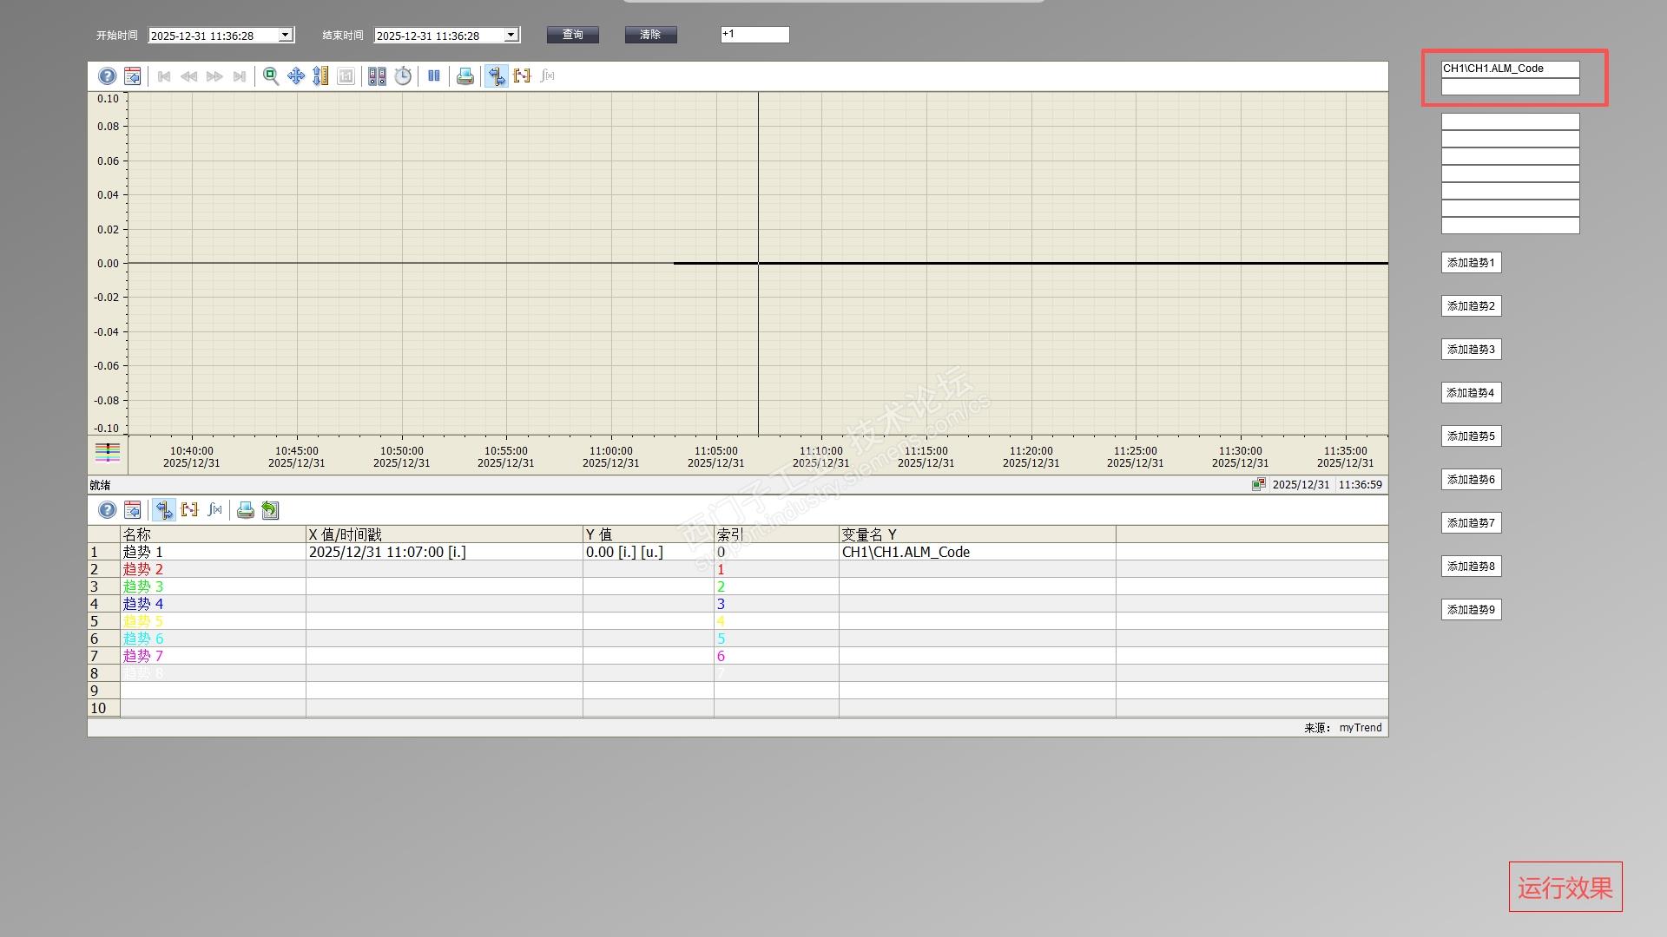Image resolution: width=1667 pixels, height=937 pixels.
Task: Open the select data connection archive icon
Action: [x=377, y=76]
